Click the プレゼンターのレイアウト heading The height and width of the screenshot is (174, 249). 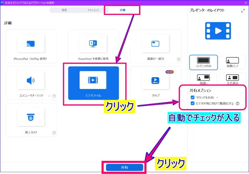(207, 10)
